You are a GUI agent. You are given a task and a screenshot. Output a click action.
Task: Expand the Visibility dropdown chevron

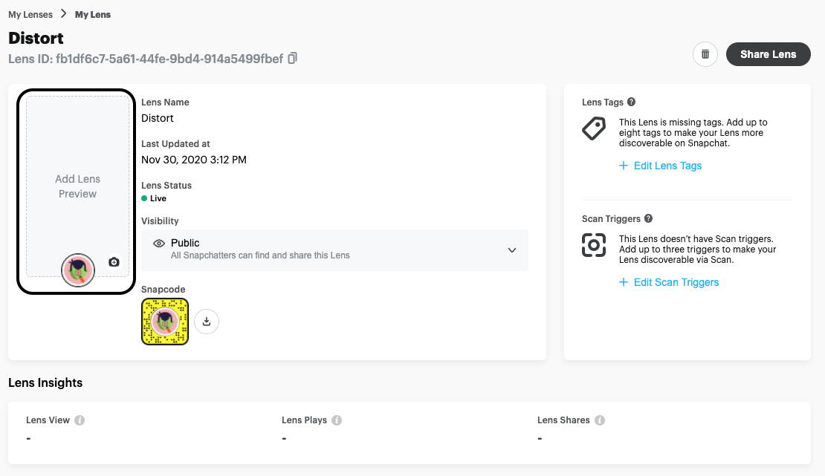click(x=512, y=250)
